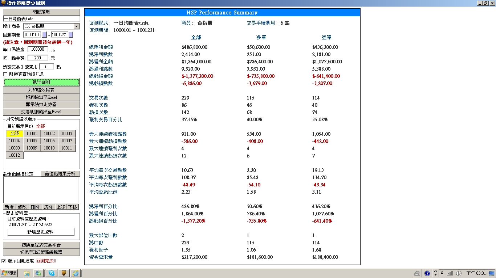Click the taskbar clock showing 下午 03:01
This screenshot has width=496, height=278.
476,273
